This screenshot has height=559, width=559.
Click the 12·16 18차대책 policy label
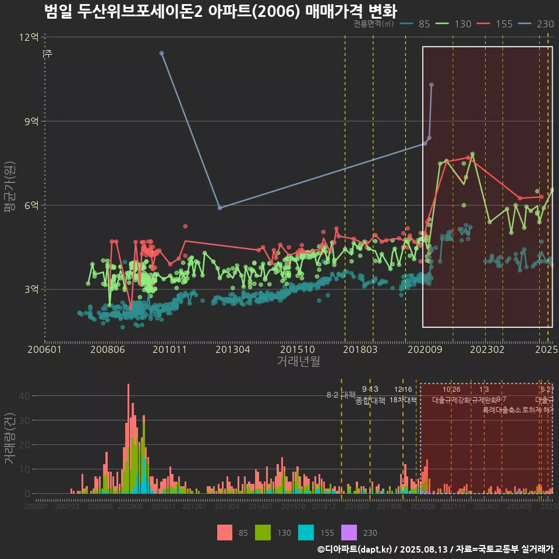pyautogui.click(x=403, y=395)
